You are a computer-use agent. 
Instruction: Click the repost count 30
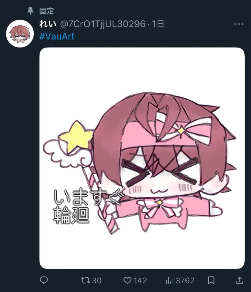click(97, 280)
